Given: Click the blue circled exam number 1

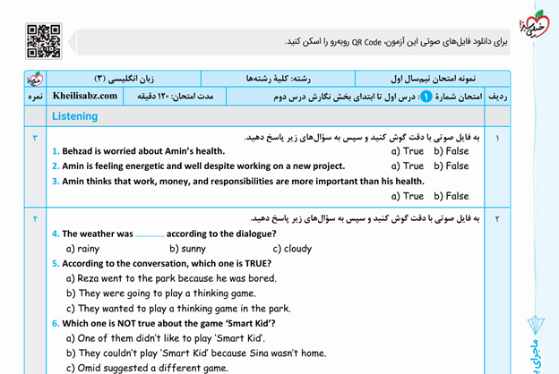Looking at the screenshot, I should coord(426,96).
